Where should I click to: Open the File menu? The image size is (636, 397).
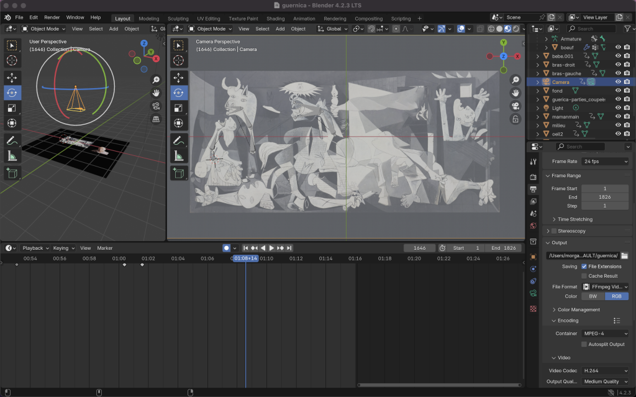(x=19, y=17)
